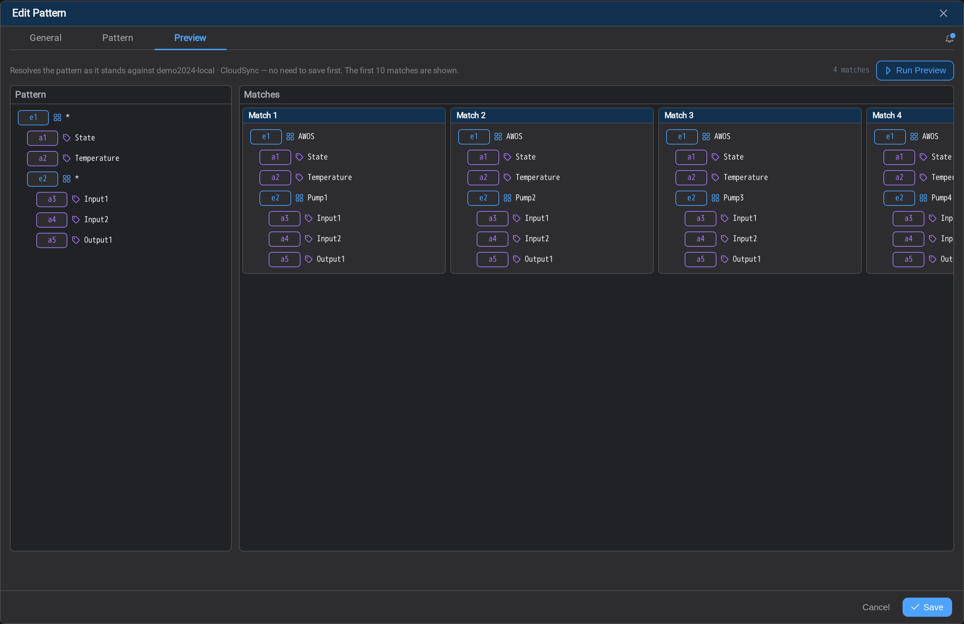This screenshot has width=964, height=624.
Task: Select Temperature row in Pattern panel
Action: tap(97, 159)
